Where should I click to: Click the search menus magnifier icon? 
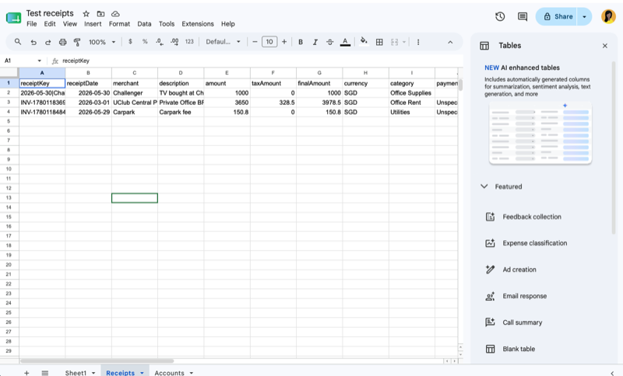point(18,42)
